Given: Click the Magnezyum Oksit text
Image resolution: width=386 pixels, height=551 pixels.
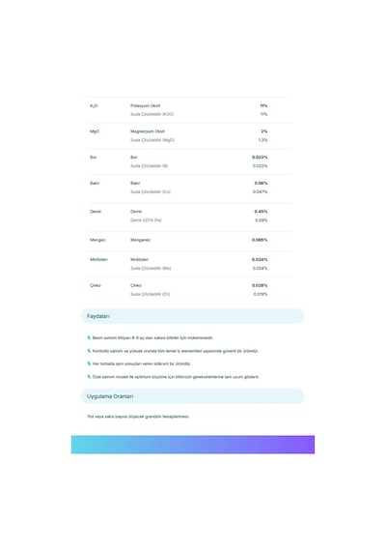Looking at the screenshot, I should (148, 131).
